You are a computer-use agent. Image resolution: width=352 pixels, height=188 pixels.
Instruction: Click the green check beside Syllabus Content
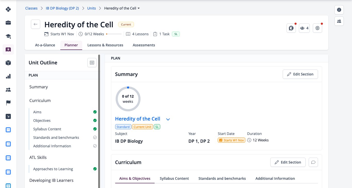coord(95,129)
